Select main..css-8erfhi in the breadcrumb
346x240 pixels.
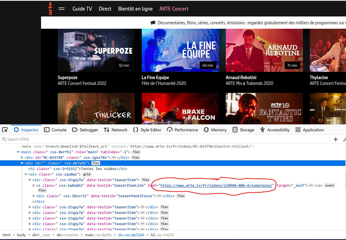pyautogui.click(x=98, y=235)
